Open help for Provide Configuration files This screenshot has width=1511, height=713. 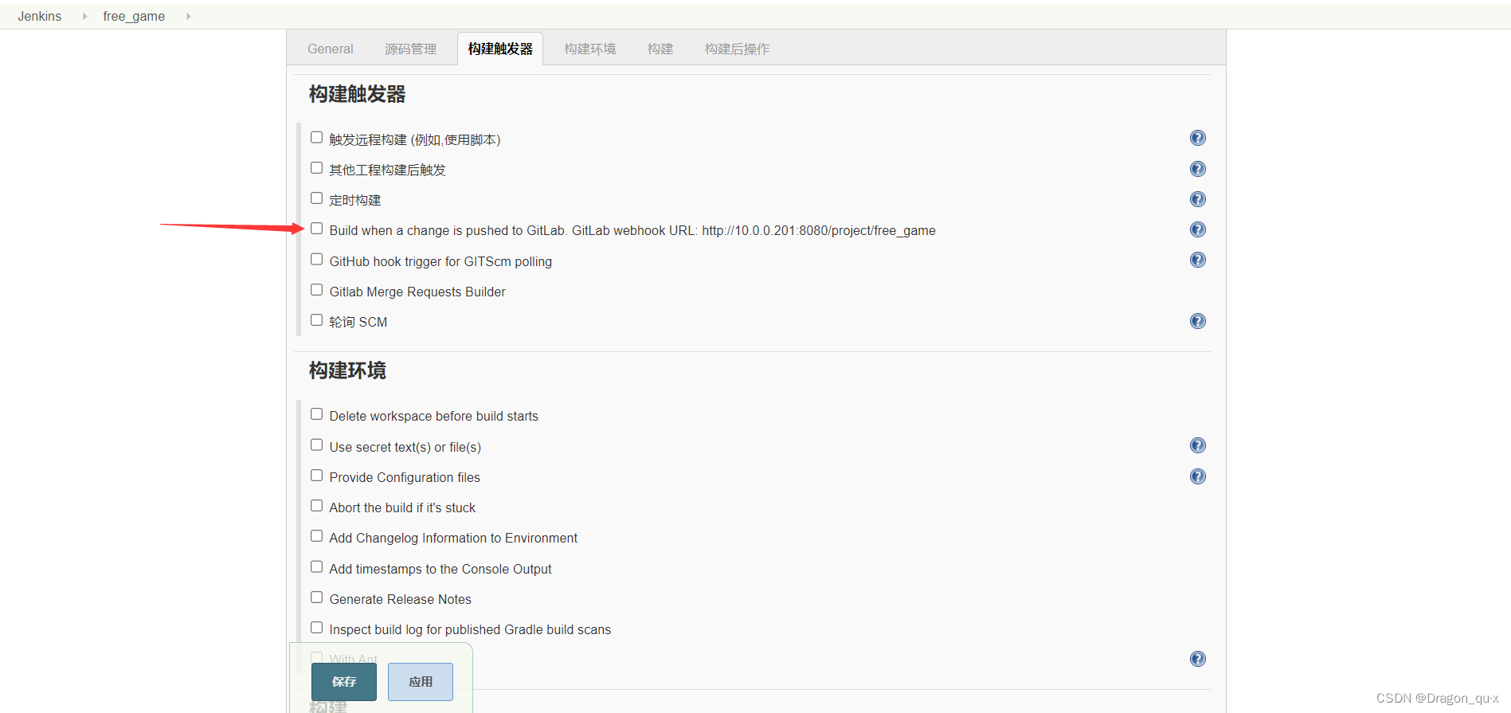pyautogui.click(x=1197, y=476)
